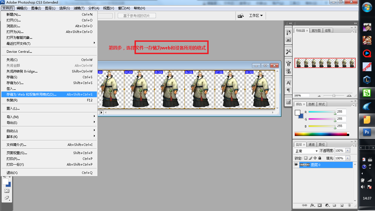This screenshot has height=211, width=375.
Task: Open the 不透明度 opacity slider arrow
Action: pos(348,151)
